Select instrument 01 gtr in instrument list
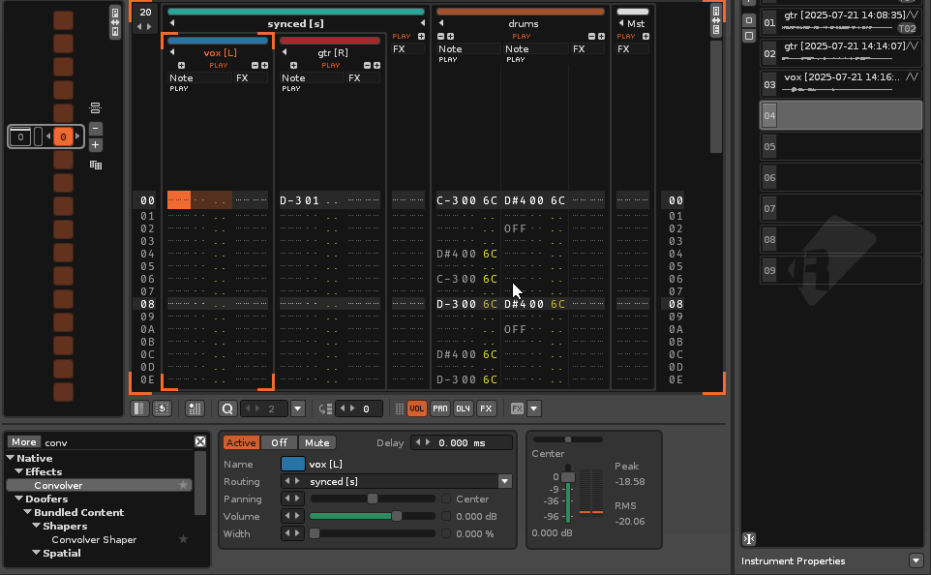The height and width of the screenshot is (575, 931). click(841, 22)
